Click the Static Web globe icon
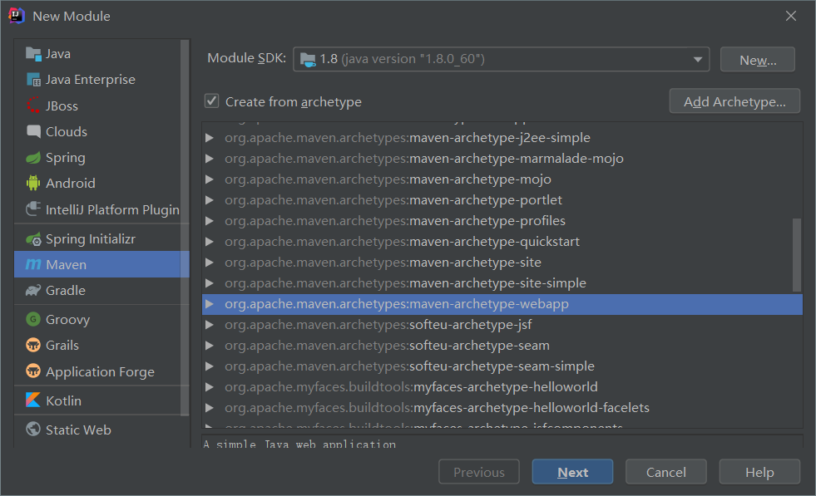 [33, 429]
